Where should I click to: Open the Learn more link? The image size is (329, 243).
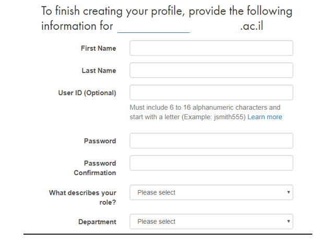(265, 117)
